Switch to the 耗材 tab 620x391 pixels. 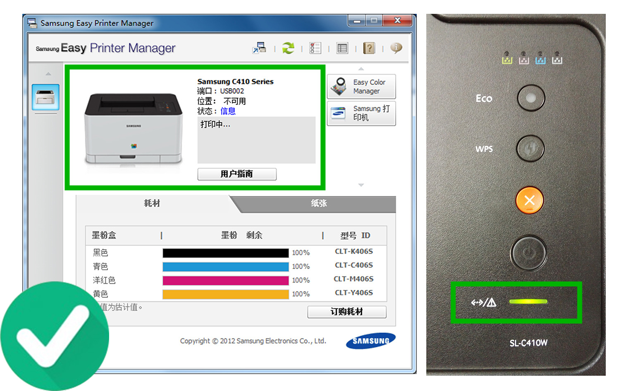tap(152, 203)
